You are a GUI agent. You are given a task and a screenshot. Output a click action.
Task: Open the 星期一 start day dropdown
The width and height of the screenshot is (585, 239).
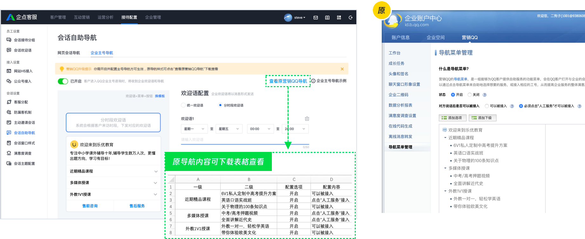click(x=194, y=129)
